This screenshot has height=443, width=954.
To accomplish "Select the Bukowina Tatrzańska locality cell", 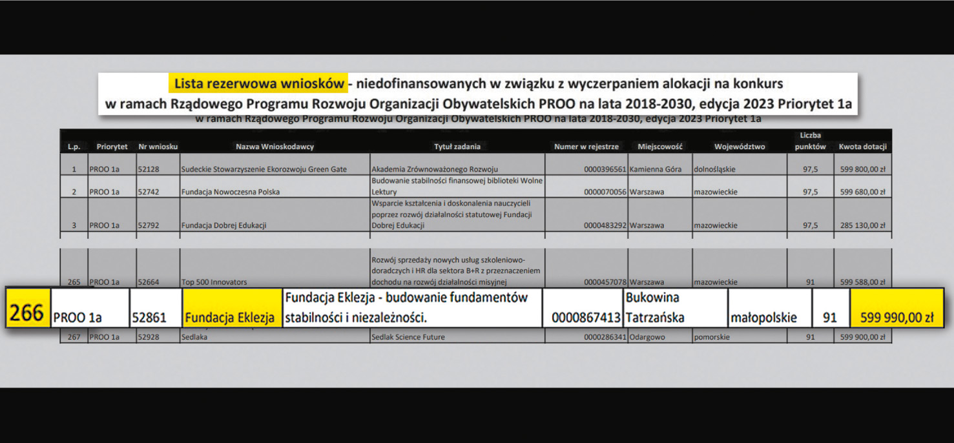I will pos(676,307).
